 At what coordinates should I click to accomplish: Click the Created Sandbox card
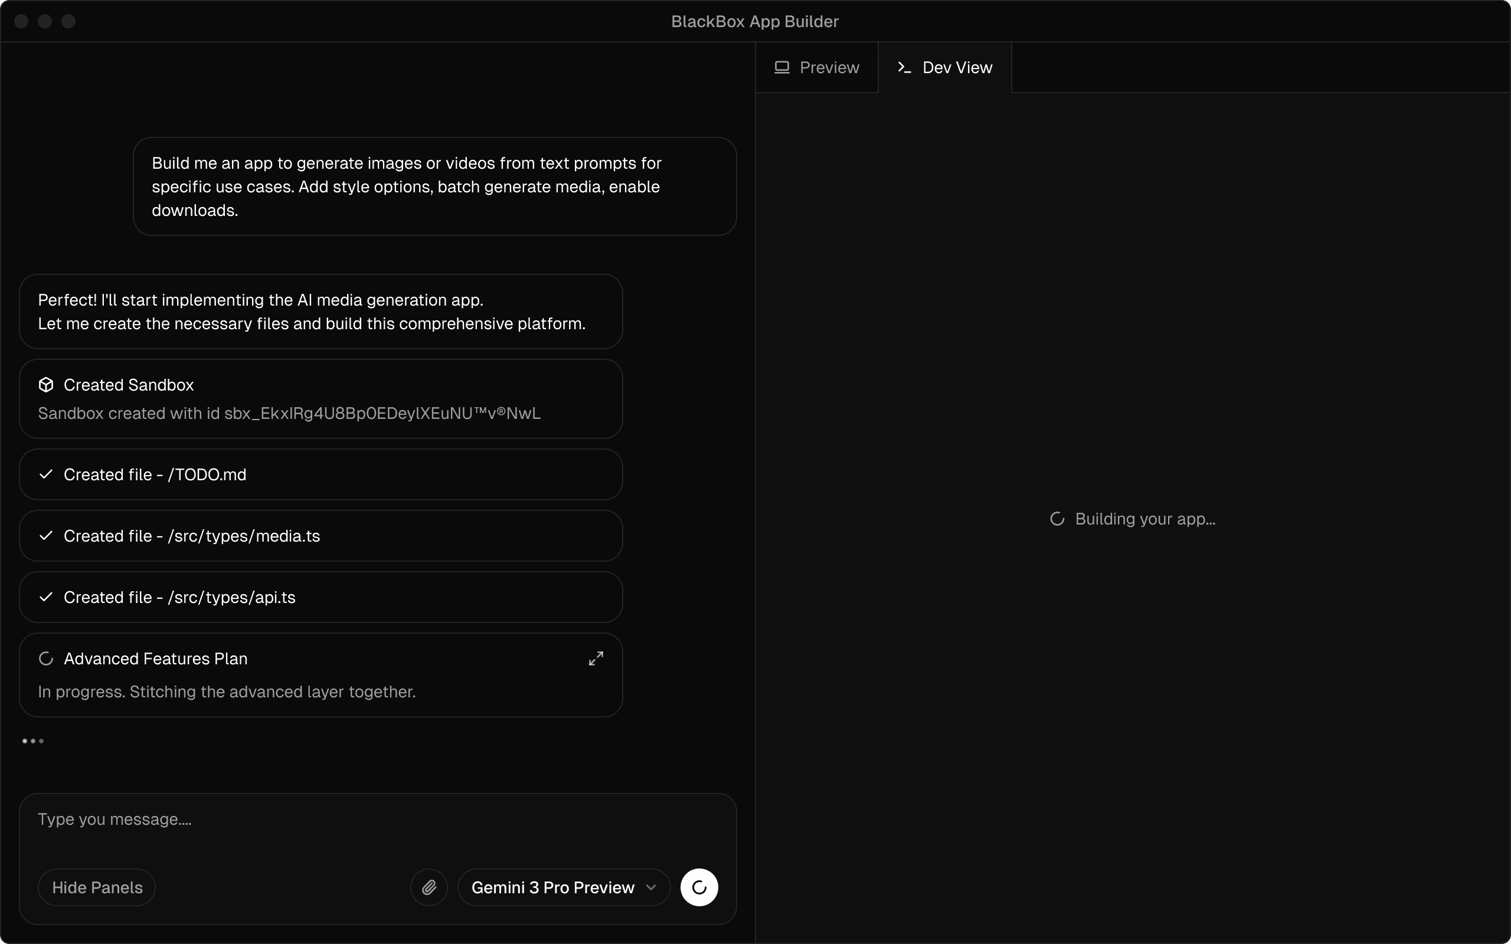point(320,399)
